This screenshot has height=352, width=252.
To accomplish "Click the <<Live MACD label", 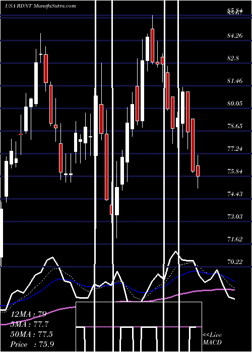I will [x=212, y=338].
